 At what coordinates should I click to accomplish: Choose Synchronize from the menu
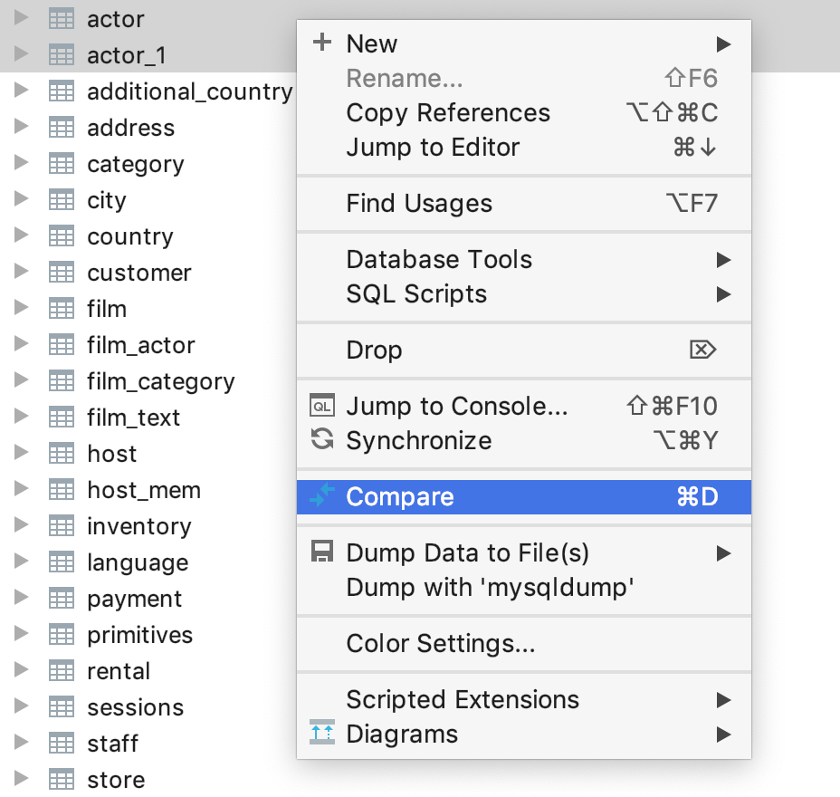pyautogui.click(x=524, y=440)
